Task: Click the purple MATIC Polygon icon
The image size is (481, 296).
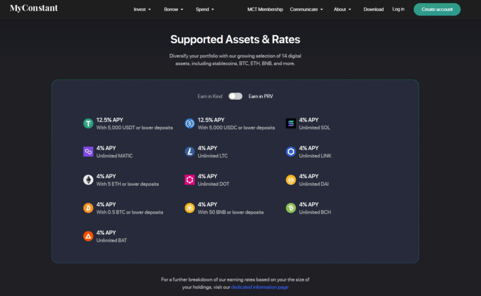Action: (88, 152)
